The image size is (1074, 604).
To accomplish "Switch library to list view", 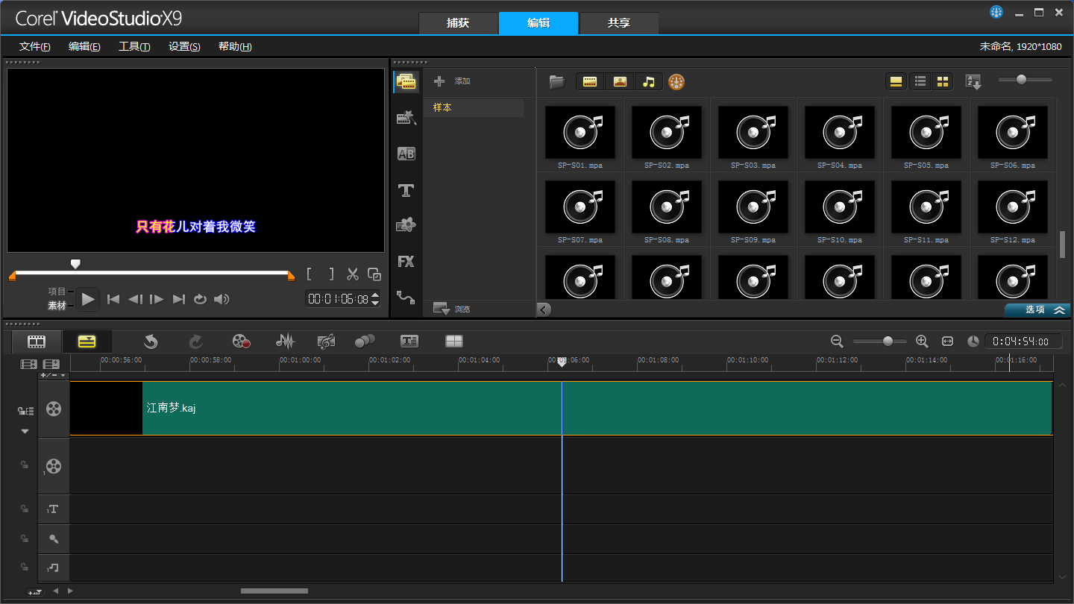I will click(x=920, y=81).
